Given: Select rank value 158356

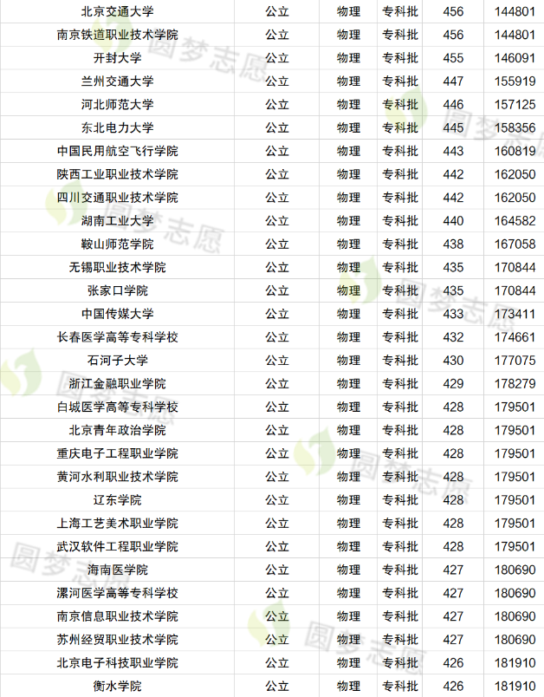Looking at the screenshot, I should pyautogui.click(x=514, y=127).
